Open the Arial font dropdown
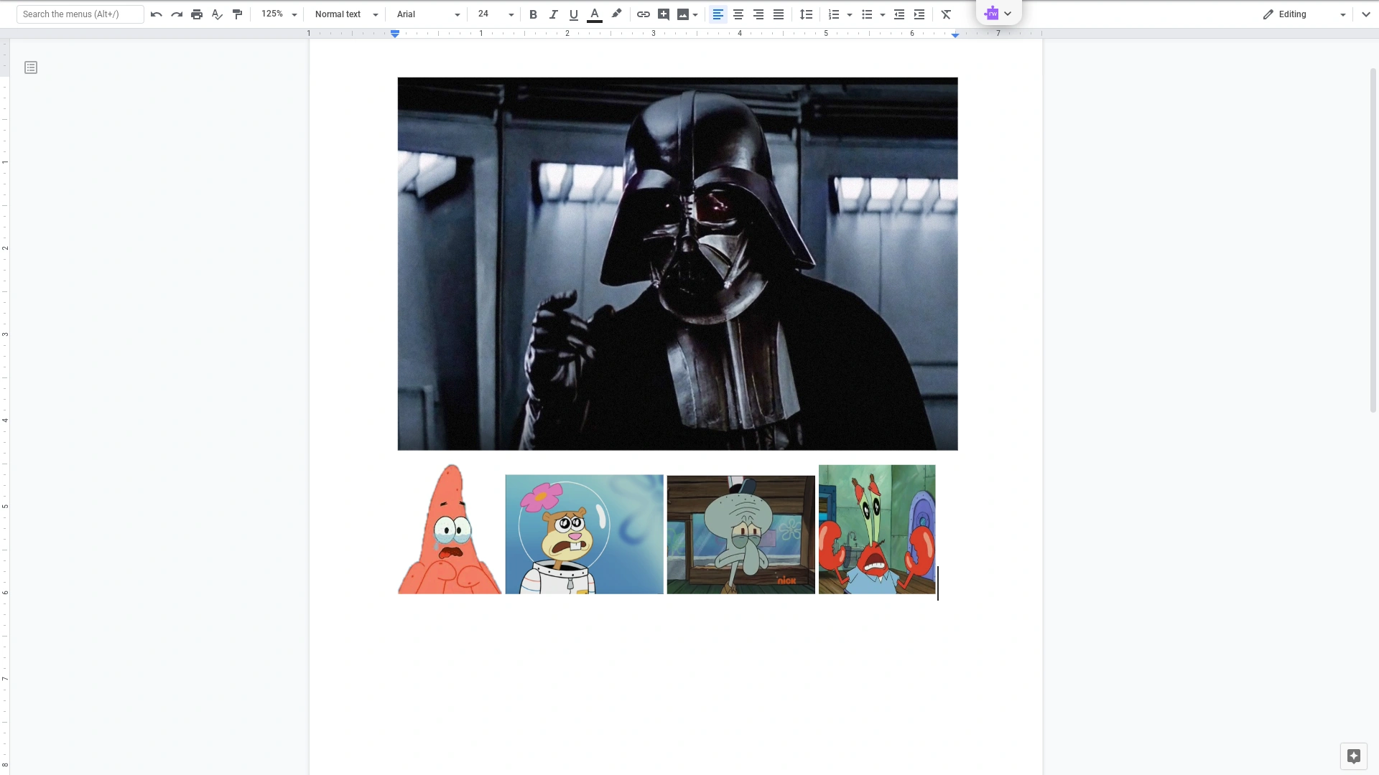 click(x=428, y=14)
